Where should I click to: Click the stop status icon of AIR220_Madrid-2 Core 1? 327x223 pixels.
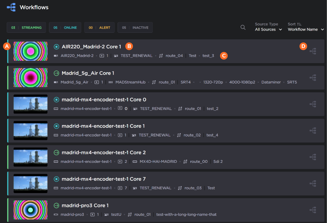tap(57, 47)
